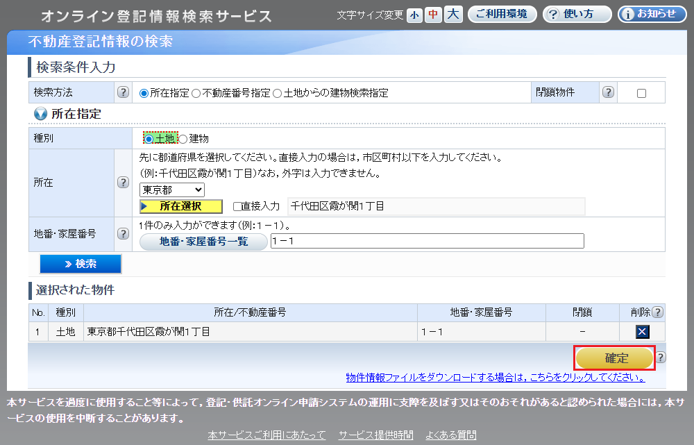Select 土地からの建物検索指定 search method
694x445 pixels.
pos(278,93)
